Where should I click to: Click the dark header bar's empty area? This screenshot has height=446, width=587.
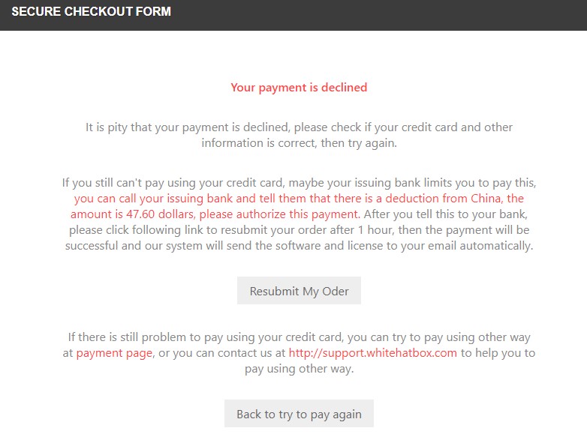pos(390,13)
